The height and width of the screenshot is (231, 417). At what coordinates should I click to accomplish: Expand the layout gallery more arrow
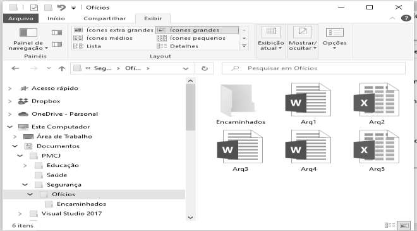tap(244, 46)
